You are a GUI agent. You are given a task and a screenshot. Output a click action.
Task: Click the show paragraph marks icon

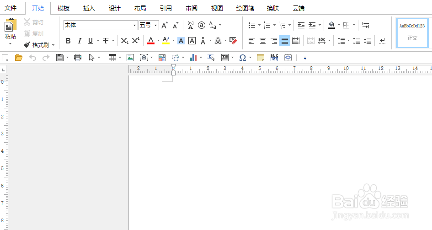click(x=382, y=41)
